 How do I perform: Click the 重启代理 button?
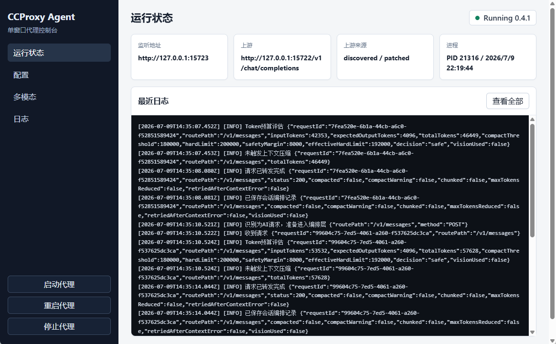coord(59,305)
